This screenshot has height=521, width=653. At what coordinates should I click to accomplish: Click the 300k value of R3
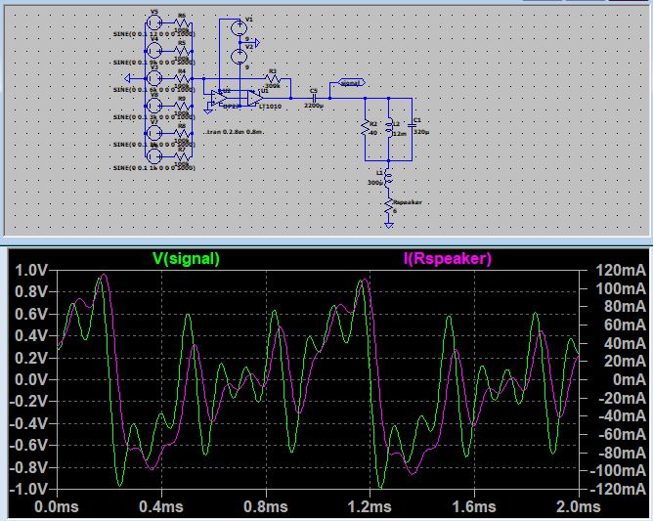pyautogui.click(x=273, y=86)
